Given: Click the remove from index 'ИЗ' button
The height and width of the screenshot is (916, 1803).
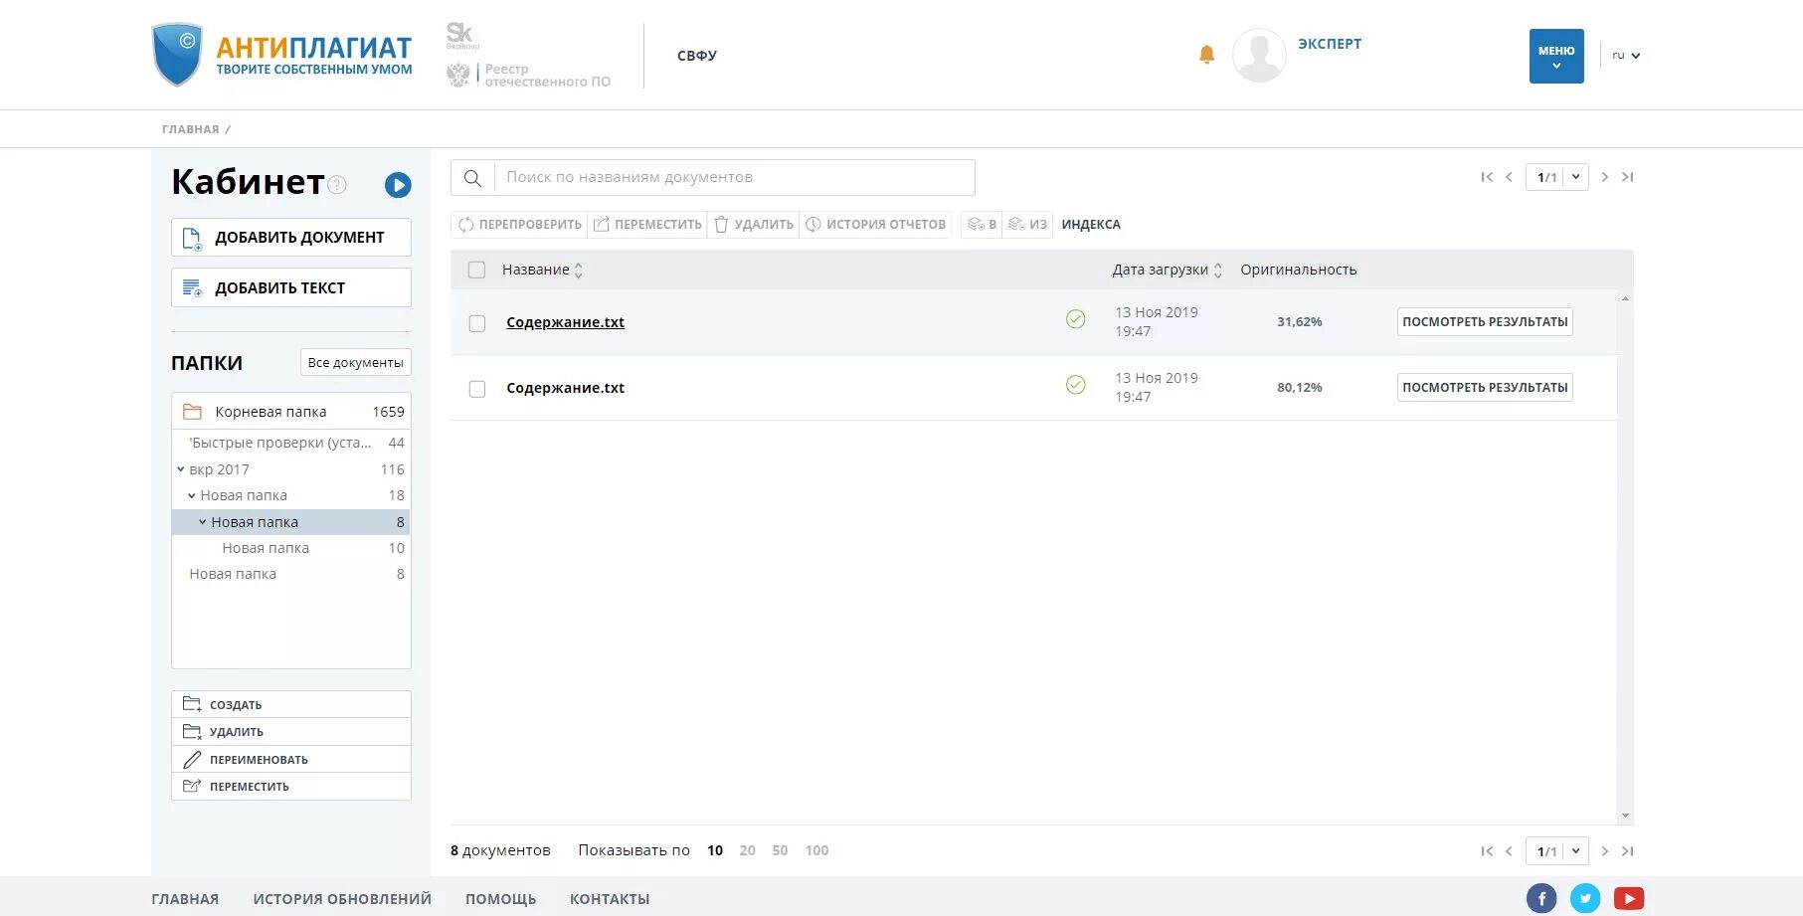Looking at the screenshot, I should (x=1027, y=225).
